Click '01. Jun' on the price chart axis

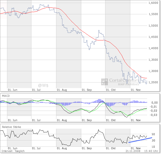point(13,90)
